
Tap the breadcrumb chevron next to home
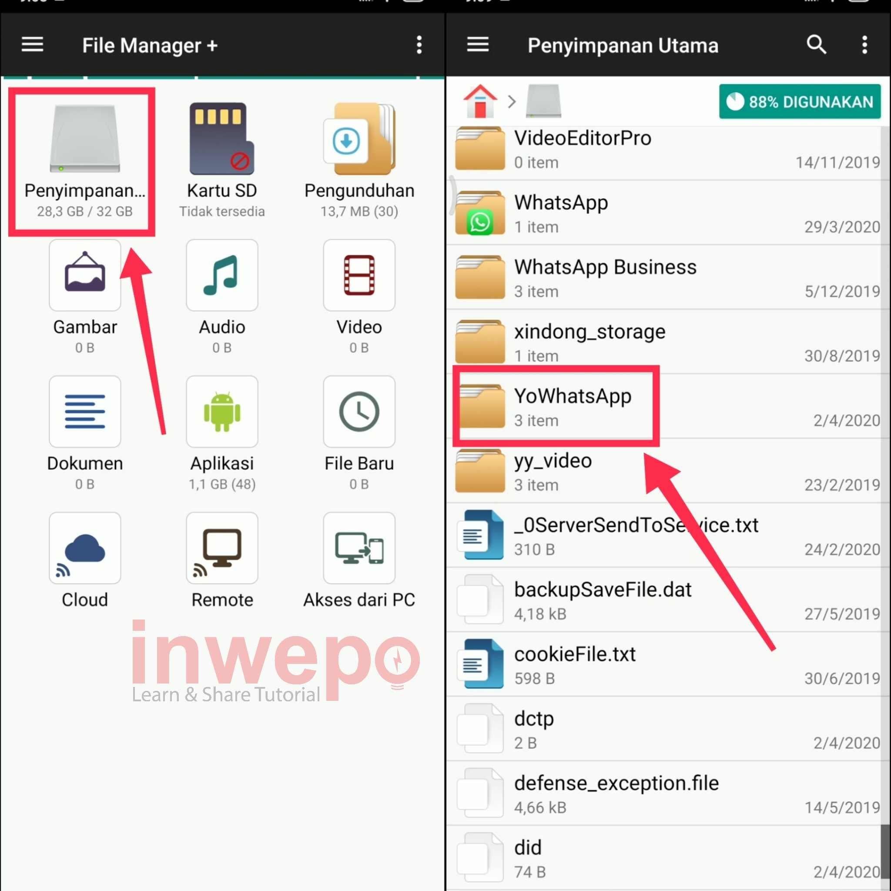[512, 101]
